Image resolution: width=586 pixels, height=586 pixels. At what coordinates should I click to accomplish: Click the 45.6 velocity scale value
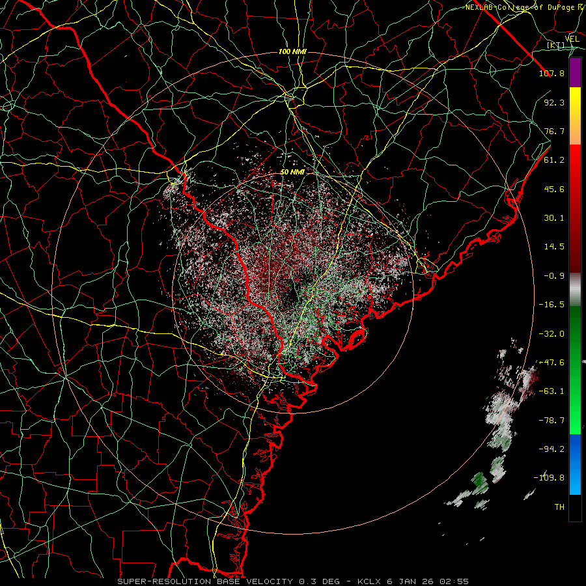click(x=554, y=189)
